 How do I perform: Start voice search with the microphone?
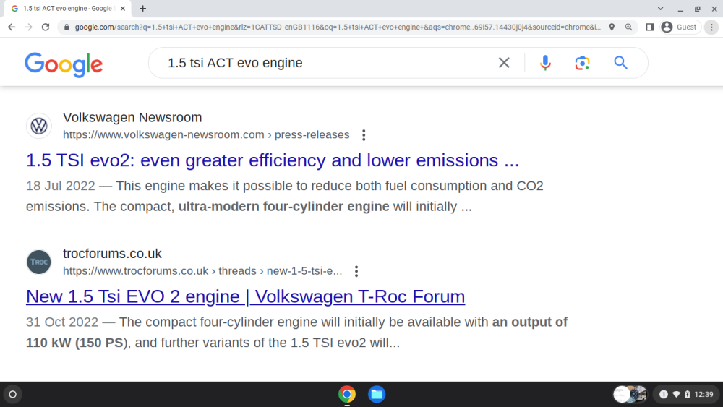545,63
